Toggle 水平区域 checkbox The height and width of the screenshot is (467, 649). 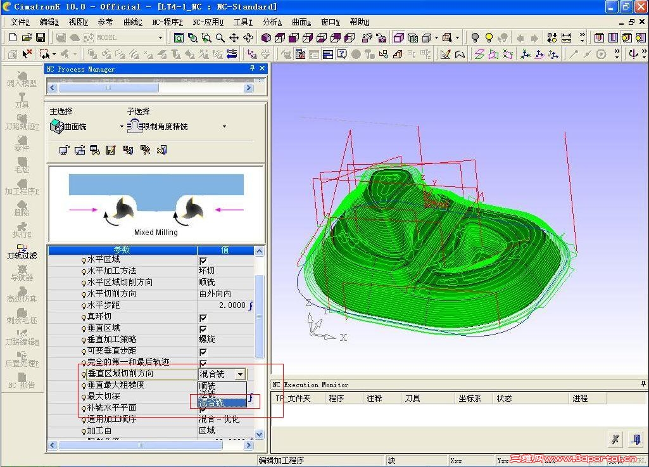[203, 260]
